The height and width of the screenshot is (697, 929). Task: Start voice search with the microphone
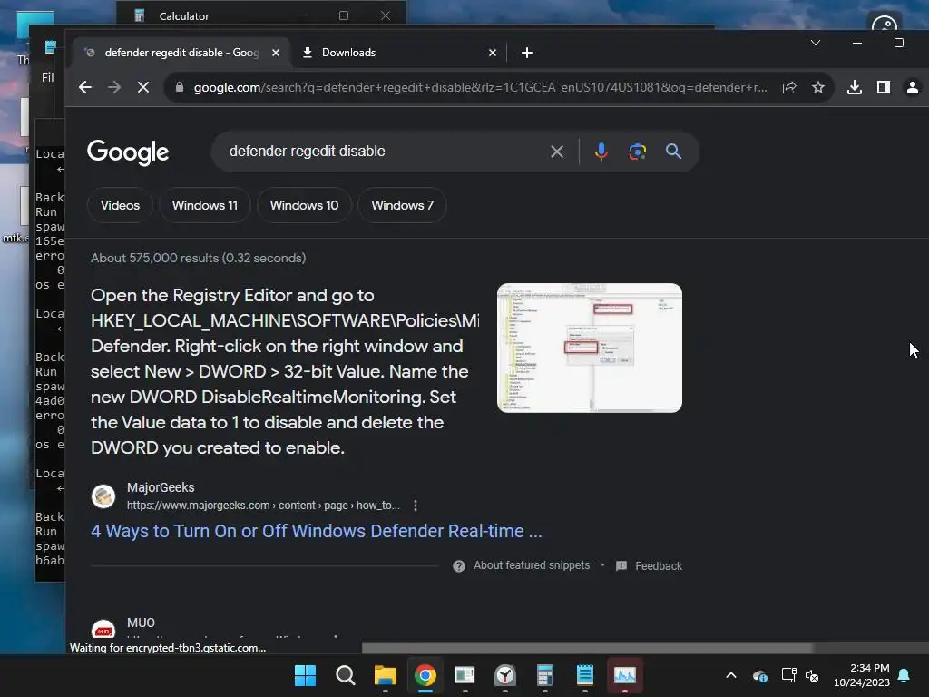click(x=601, y=152)
